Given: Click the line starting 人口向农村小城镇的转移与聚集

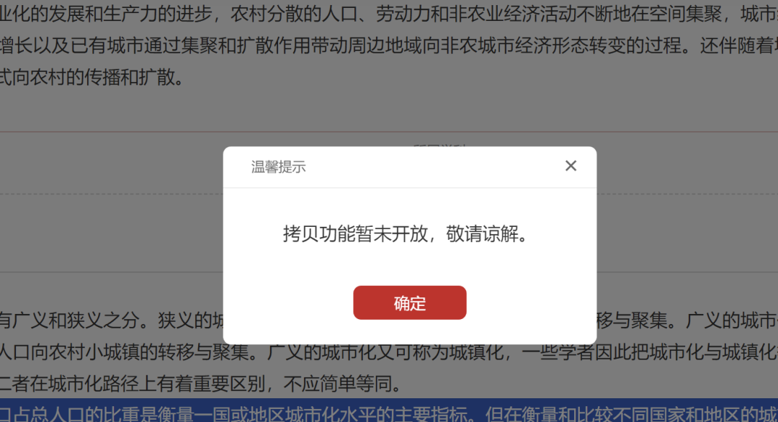Looking at the screenshot, I should pos(389,351).
